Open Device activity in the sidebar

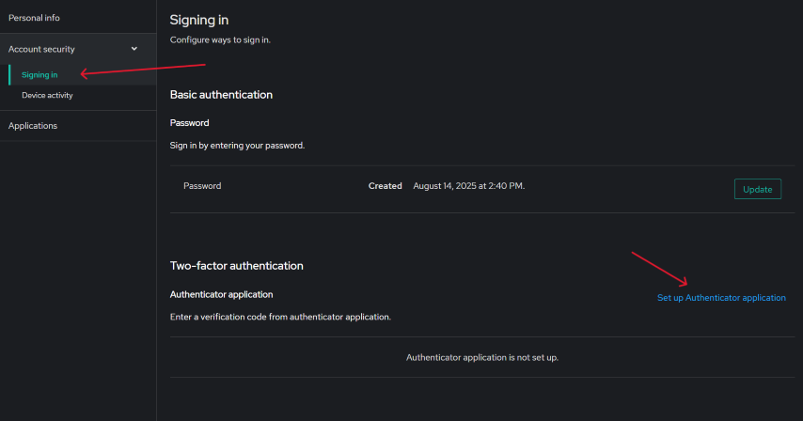tap(47, 95)
